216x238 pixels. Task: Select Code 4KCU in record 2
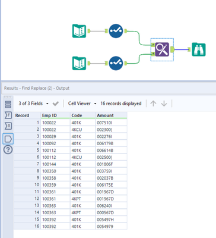pyautogui.click(x=82, y=130)
